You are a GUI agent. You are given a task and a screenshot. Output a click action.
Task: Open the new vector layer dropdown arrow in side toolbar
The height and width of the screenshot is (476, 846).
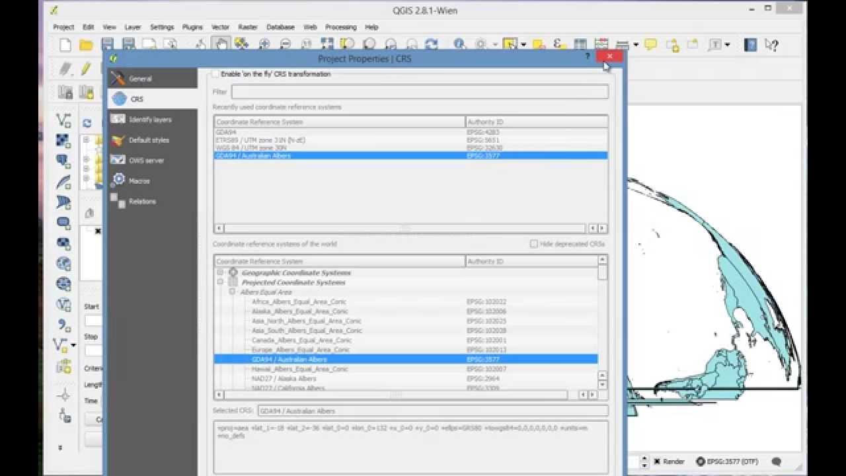(x=73, y=345)
